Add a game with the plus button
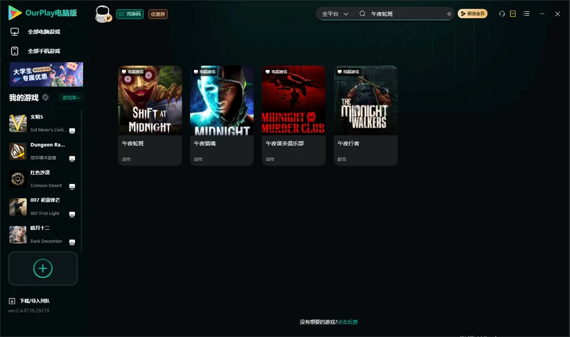570x337 pixels. [x=43, y=268]
